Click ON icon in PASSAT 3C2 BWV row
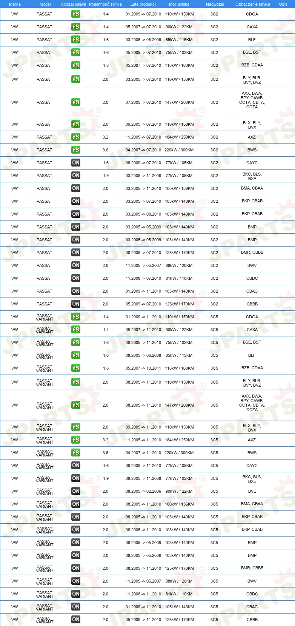 [x=76, y=265]
